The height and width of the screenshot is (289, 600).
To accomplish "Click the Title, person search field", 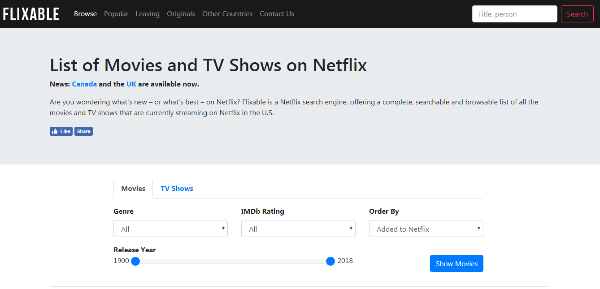I will (x=514, y=14).
